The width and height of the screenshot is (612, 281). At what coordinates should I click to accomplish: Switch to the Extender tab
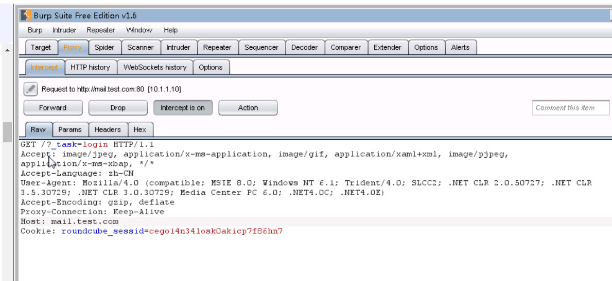[388, 47]
